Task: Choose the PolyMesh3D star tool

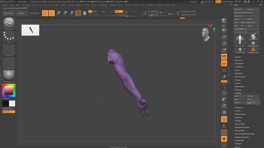Action: [x=253, y=44]
